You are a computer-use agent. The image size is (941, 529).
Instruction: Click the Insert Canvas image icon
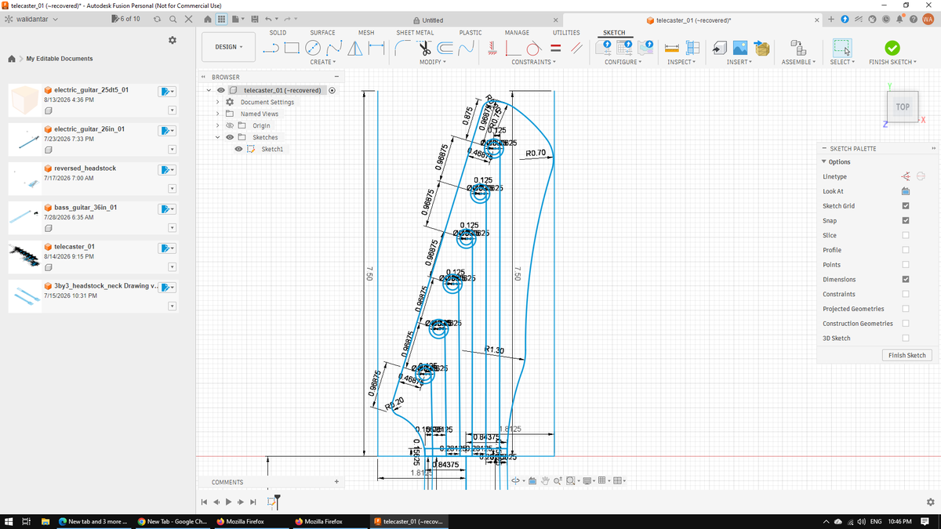(741, 48)
